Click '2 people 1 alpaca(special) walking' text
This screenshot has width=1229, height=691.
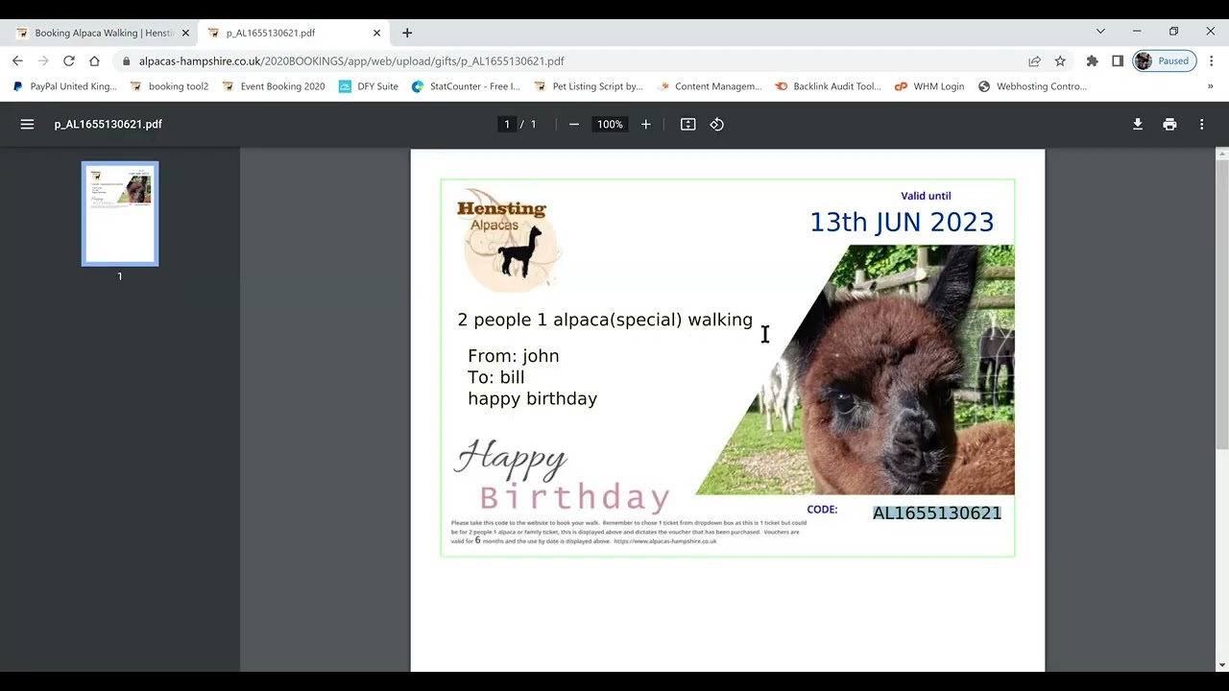pyautogui.click(x=605, y=320)
